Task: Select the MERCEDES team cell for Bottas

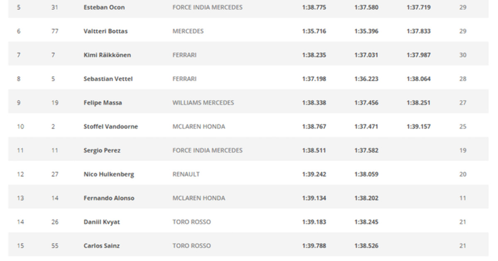Action: [188, 31]
